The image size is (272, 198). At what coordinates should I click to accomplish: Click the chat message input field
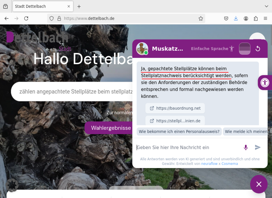click(179, 147)
